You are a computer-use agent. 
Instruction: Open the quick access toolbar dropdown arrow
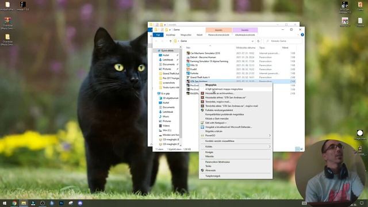click(170, 30)
